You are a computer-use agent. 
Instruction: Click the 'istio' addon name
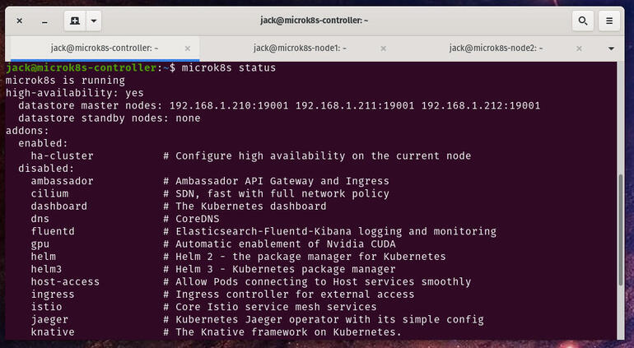46,307
